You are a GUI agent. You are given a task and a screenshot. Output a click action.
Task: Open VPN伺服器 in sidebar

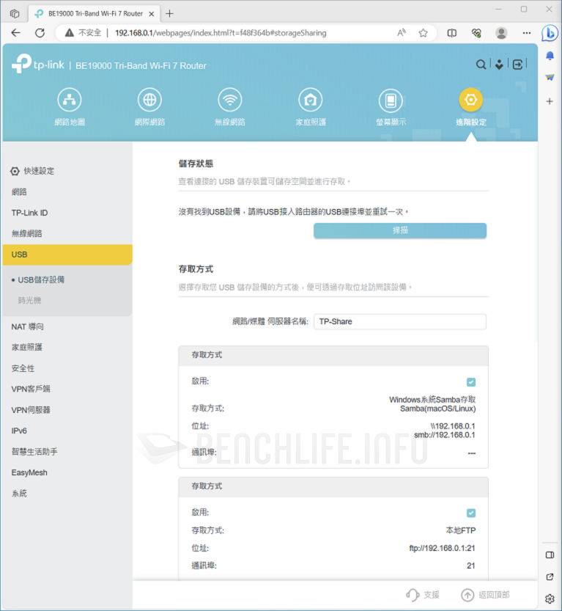tap(30, 410)
